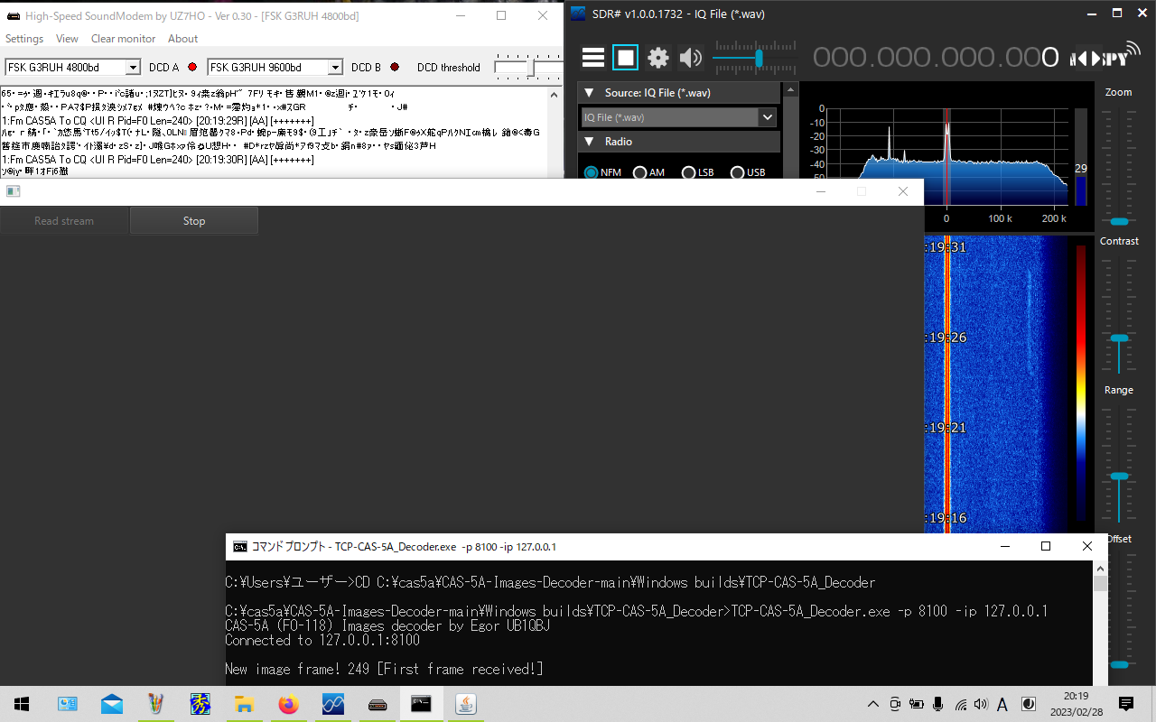Click the decoder window title icon

tap(13, 191)
